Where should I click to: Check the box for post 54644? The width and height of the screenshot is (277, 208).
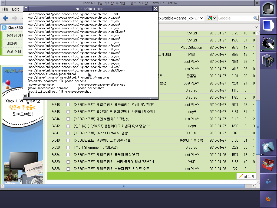point(68,119)
